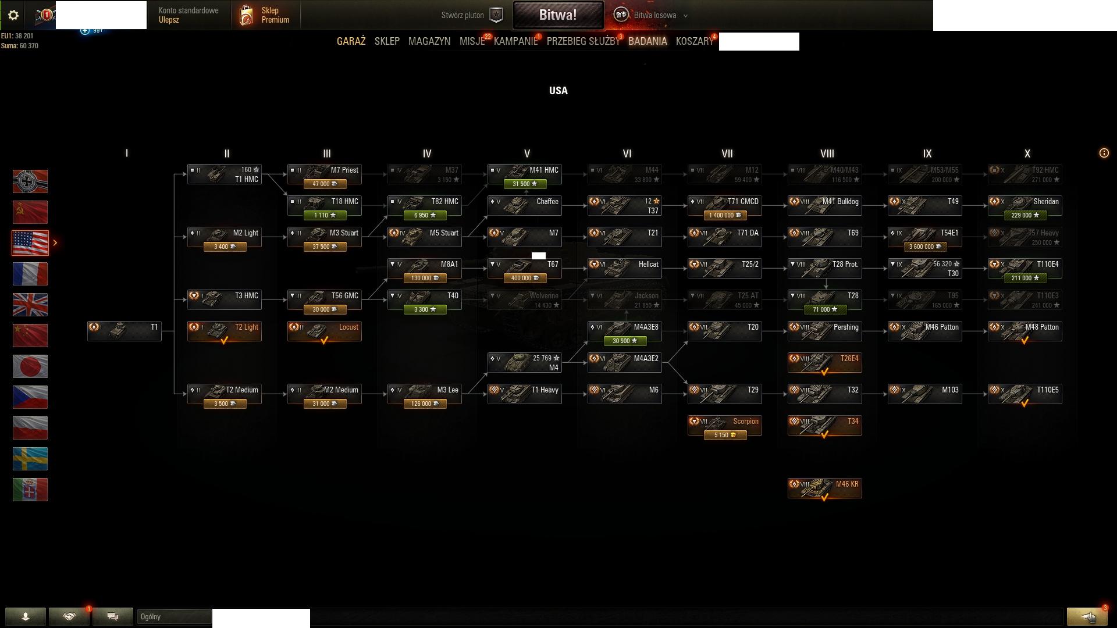Click the random battle mode icon

621,15
